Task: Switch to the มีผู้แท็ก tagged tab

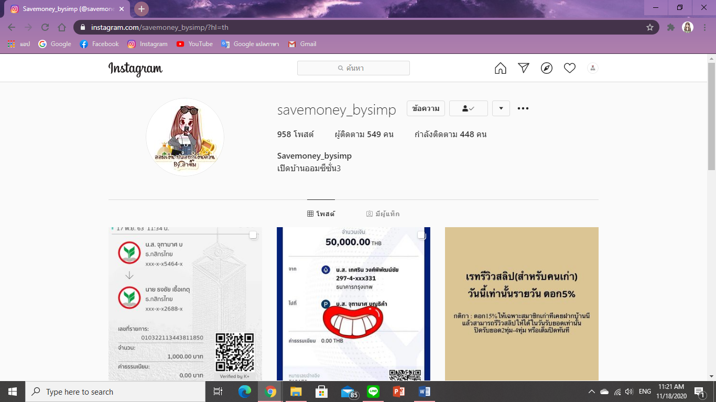Action: tap(383, 214)
